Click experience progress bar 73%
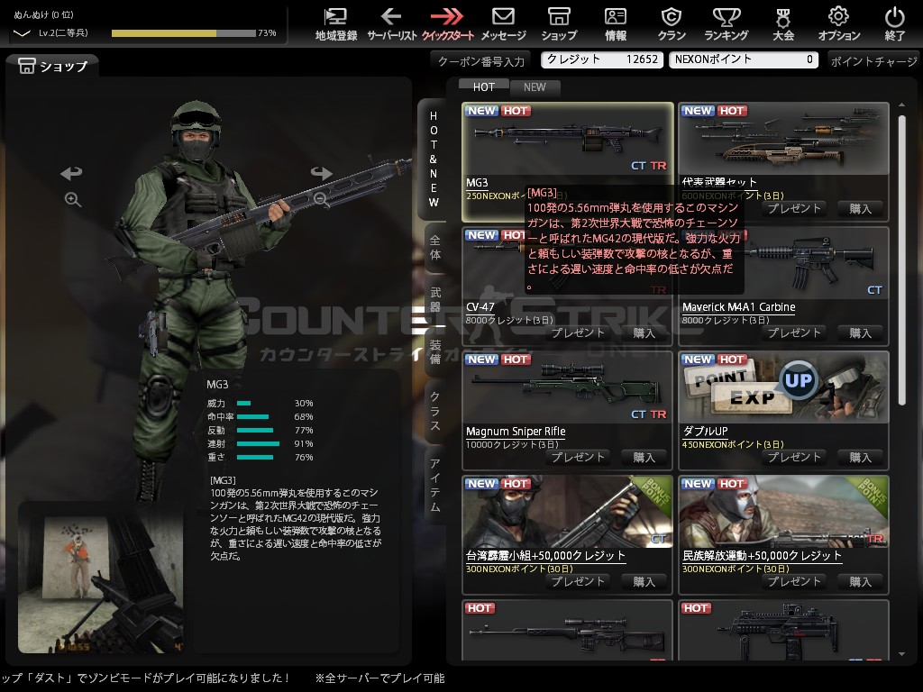Viewport: 923px width, 692px height. 184,33
